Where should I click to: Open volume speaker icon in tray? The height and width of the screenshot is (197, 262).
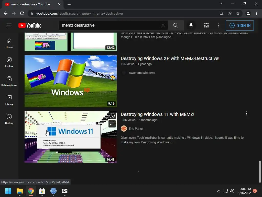[232, 191]
